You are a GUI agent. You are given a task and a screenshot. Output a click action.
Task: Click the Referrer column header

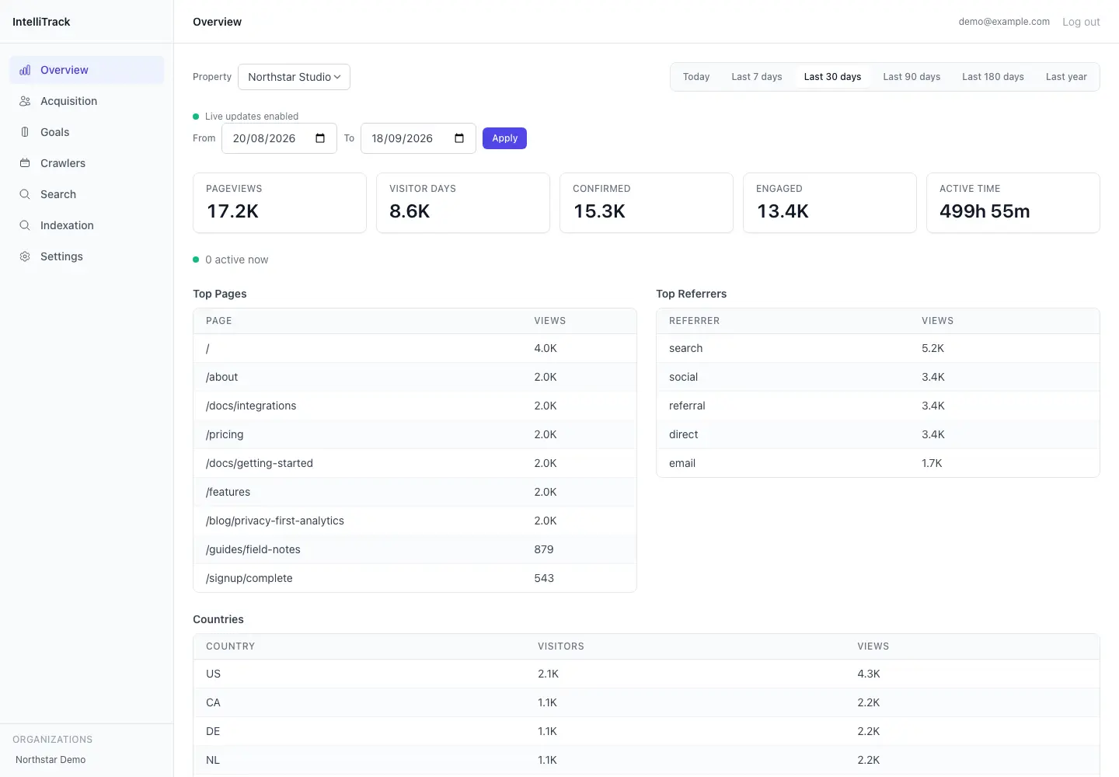(x=694, y=321)
